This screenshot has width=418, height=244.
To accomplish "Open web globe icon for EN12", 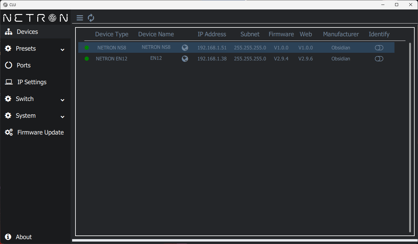I will coord(185,59).
